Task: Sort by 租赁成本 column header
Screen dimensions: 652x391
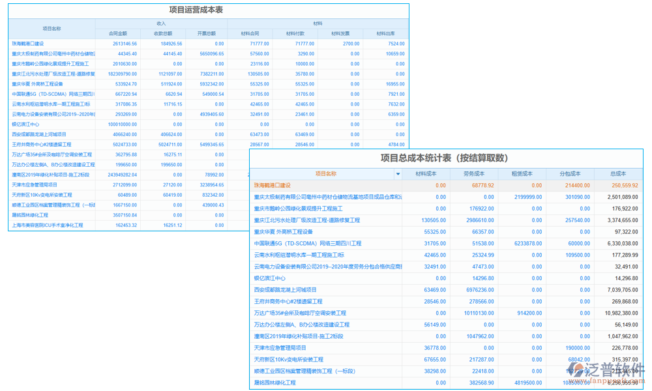Action: point(522,174)
